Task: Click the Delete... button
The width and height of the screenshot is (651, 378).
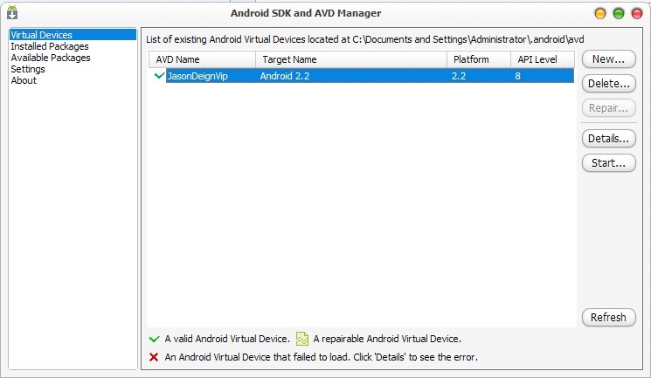Action: coord(608,84)
